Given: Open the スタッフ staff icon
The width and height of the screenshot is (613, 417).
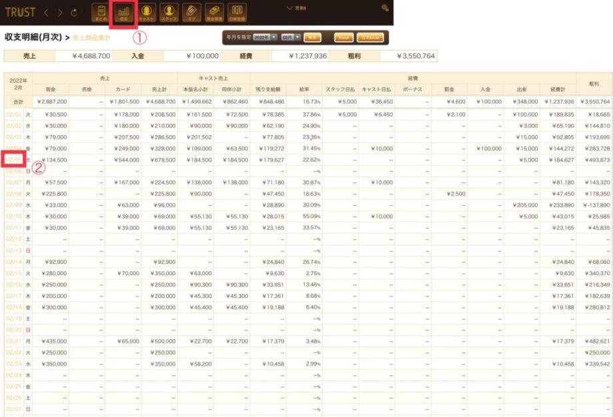Looking at the screenshot, I should [x=169, y=11].
